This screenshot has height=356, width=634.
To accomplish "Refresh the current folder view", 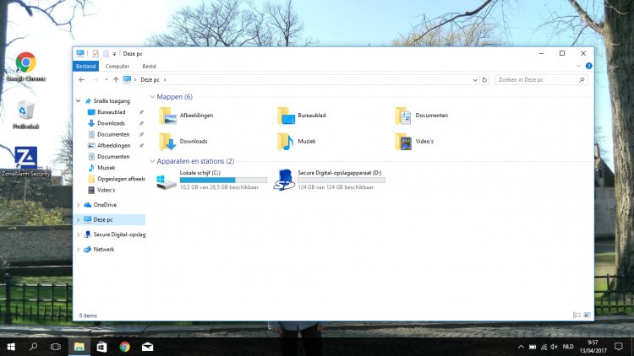I will pyautogui.click(x=484, y=79).
